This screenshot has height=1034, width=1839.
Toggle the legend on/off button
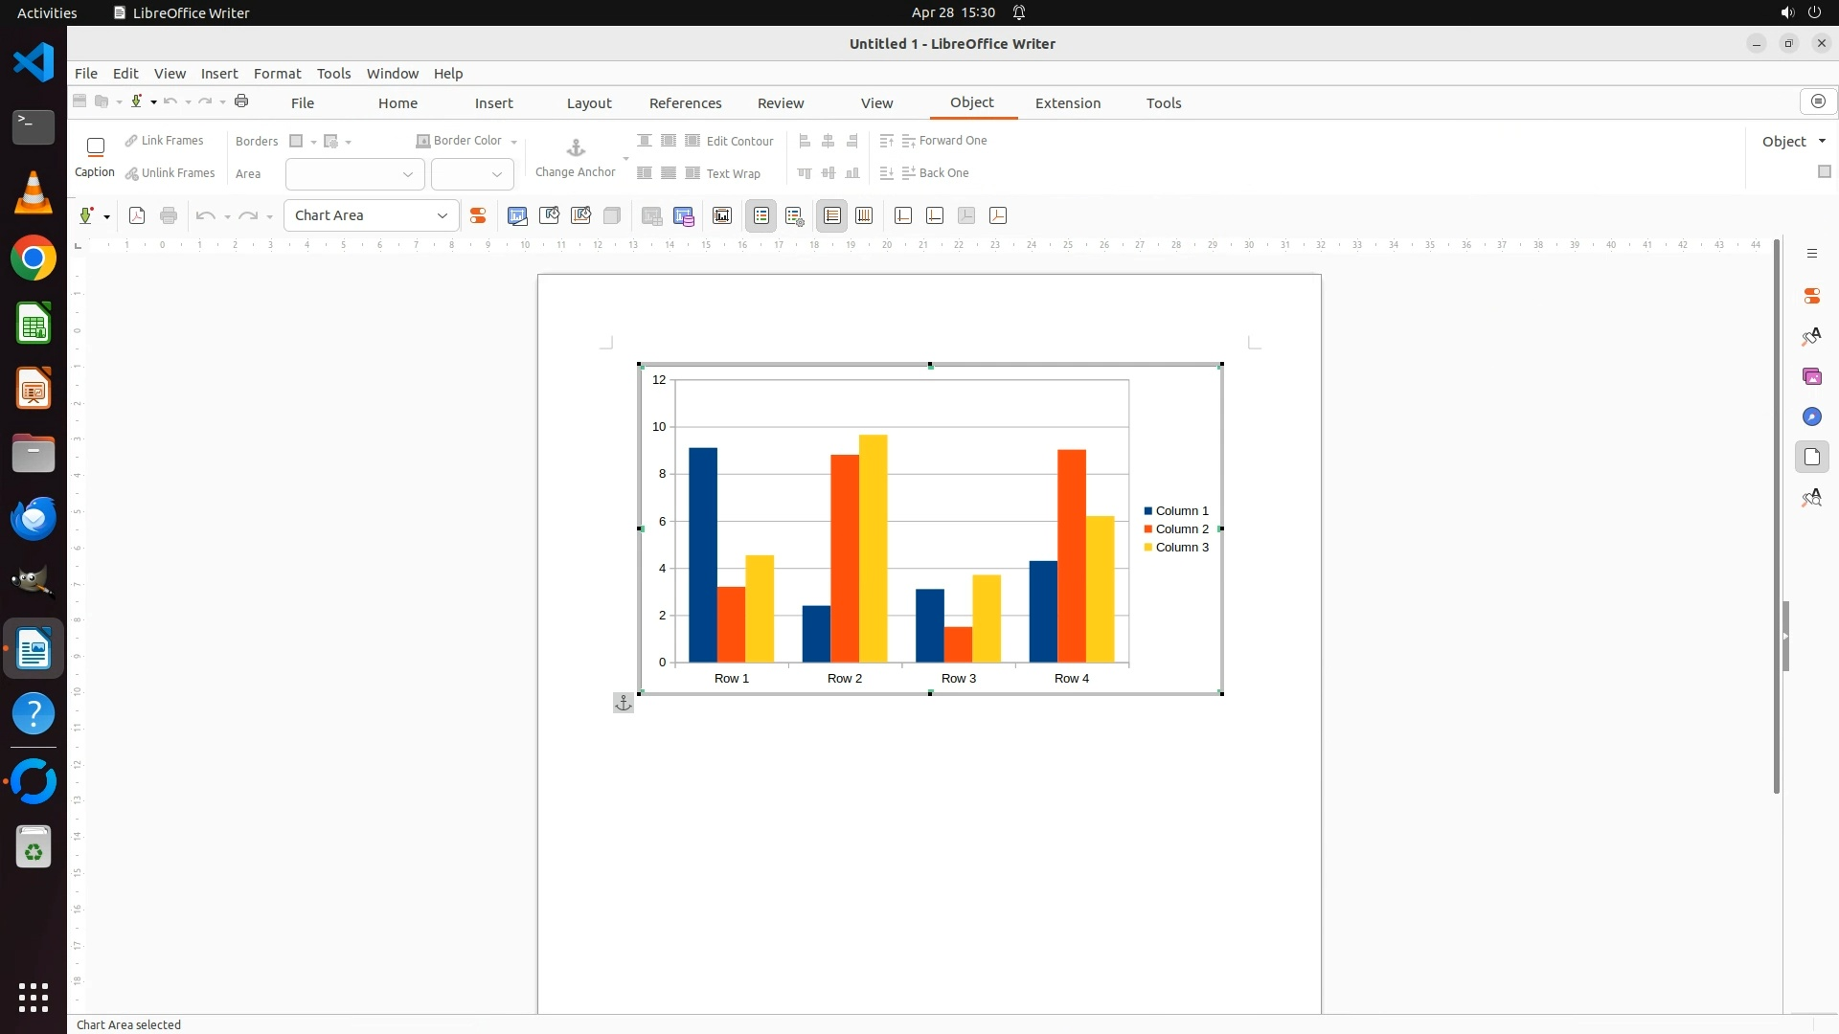pos(761,216)
